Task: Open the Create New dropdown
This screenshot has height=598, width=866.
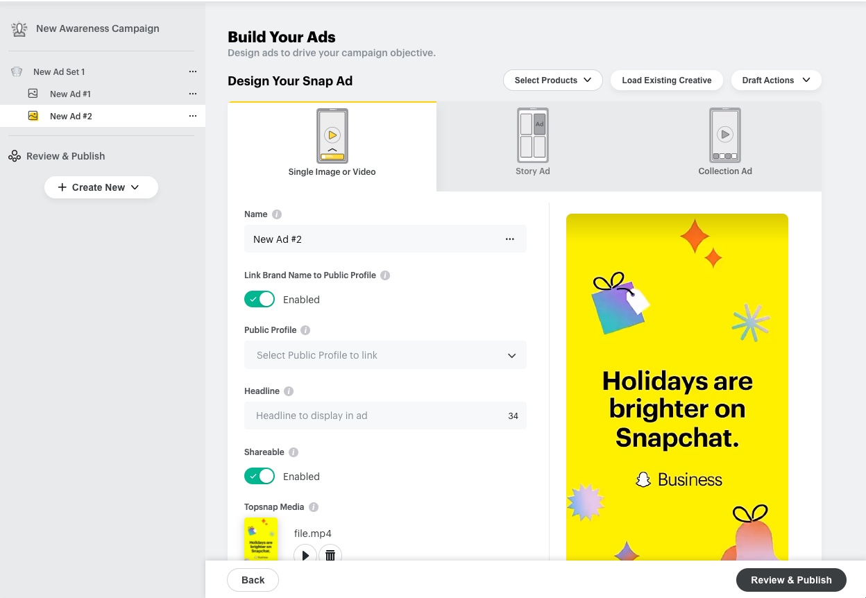Action: click(101, 187)
